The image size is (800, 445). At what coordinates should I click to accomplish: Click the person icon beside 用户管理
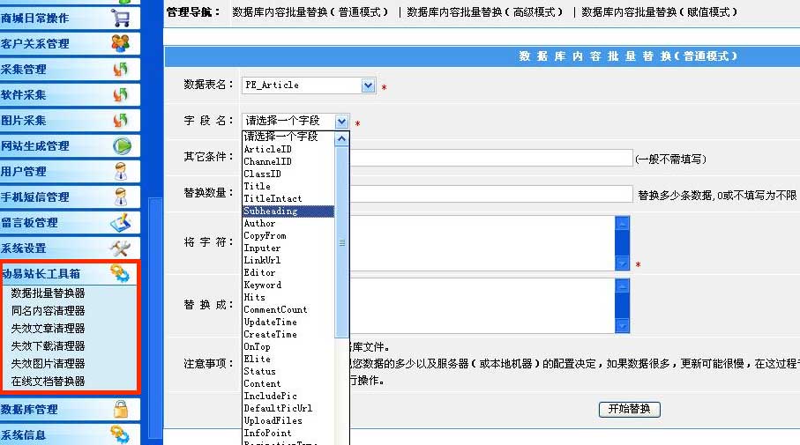click(x=121, y=171)
